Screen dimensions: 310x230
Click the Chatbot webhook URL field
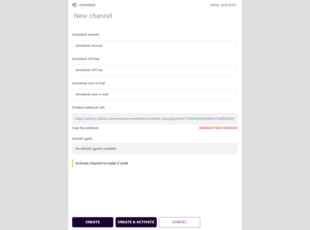tap(154, 119)
